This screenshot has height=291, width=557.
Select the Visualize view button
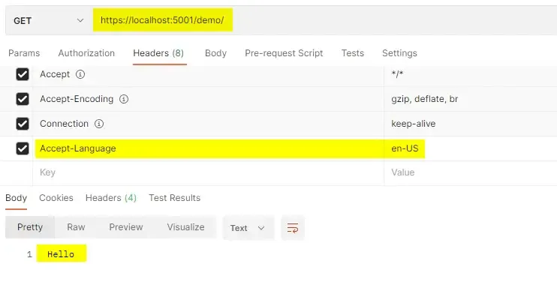coord(185,227)
